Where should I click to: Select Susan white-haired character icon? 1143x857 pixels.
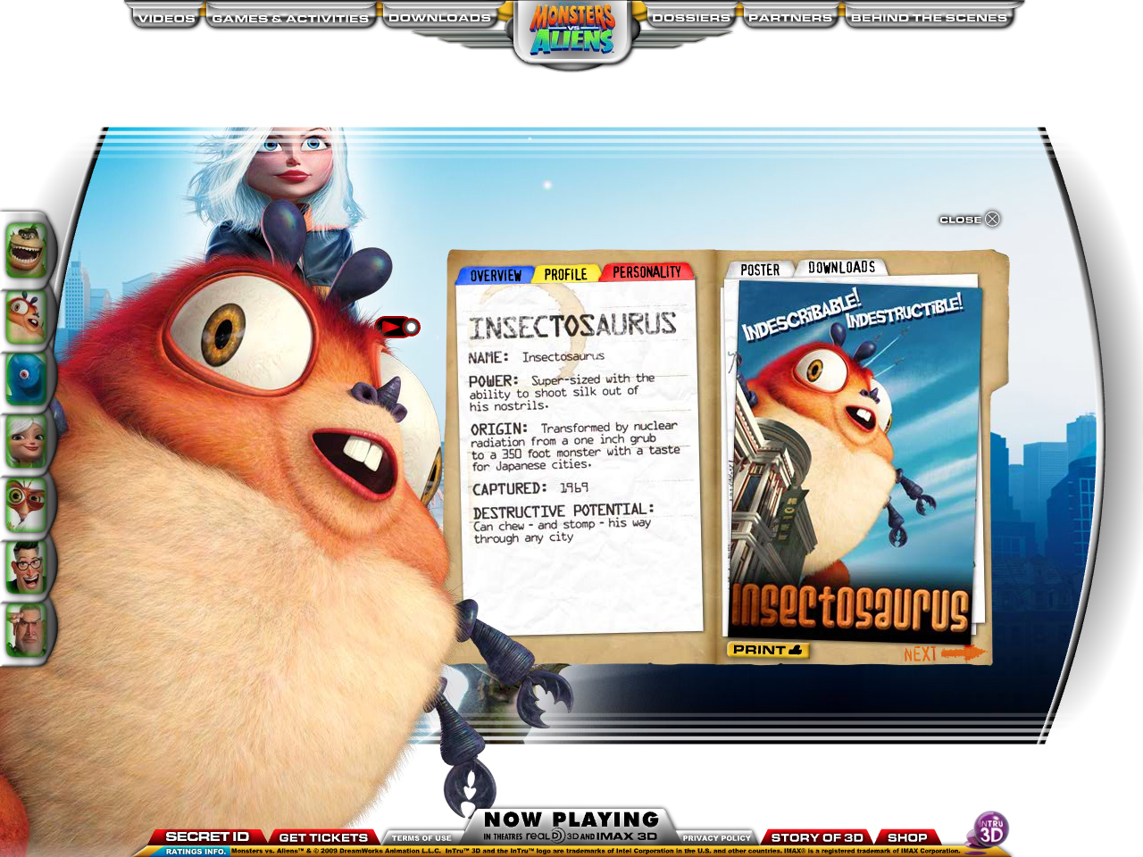[27, 441]
